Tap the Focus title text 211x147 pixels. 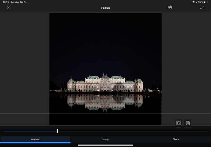pyautogui.click(x=105, y=8)
